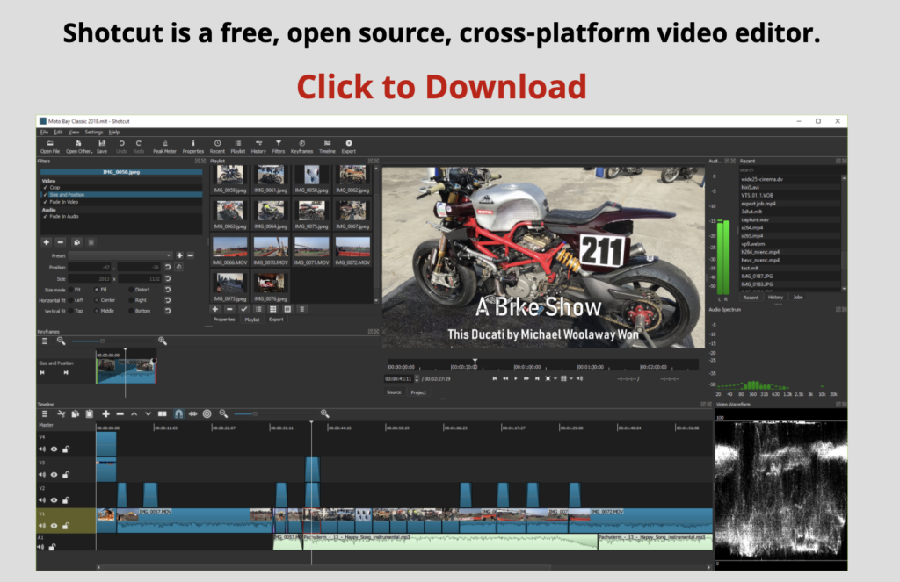This screenshot has height=582, width=900.
Task: Open the Keyframes panel from toolbar
Action: coord(302,147)
